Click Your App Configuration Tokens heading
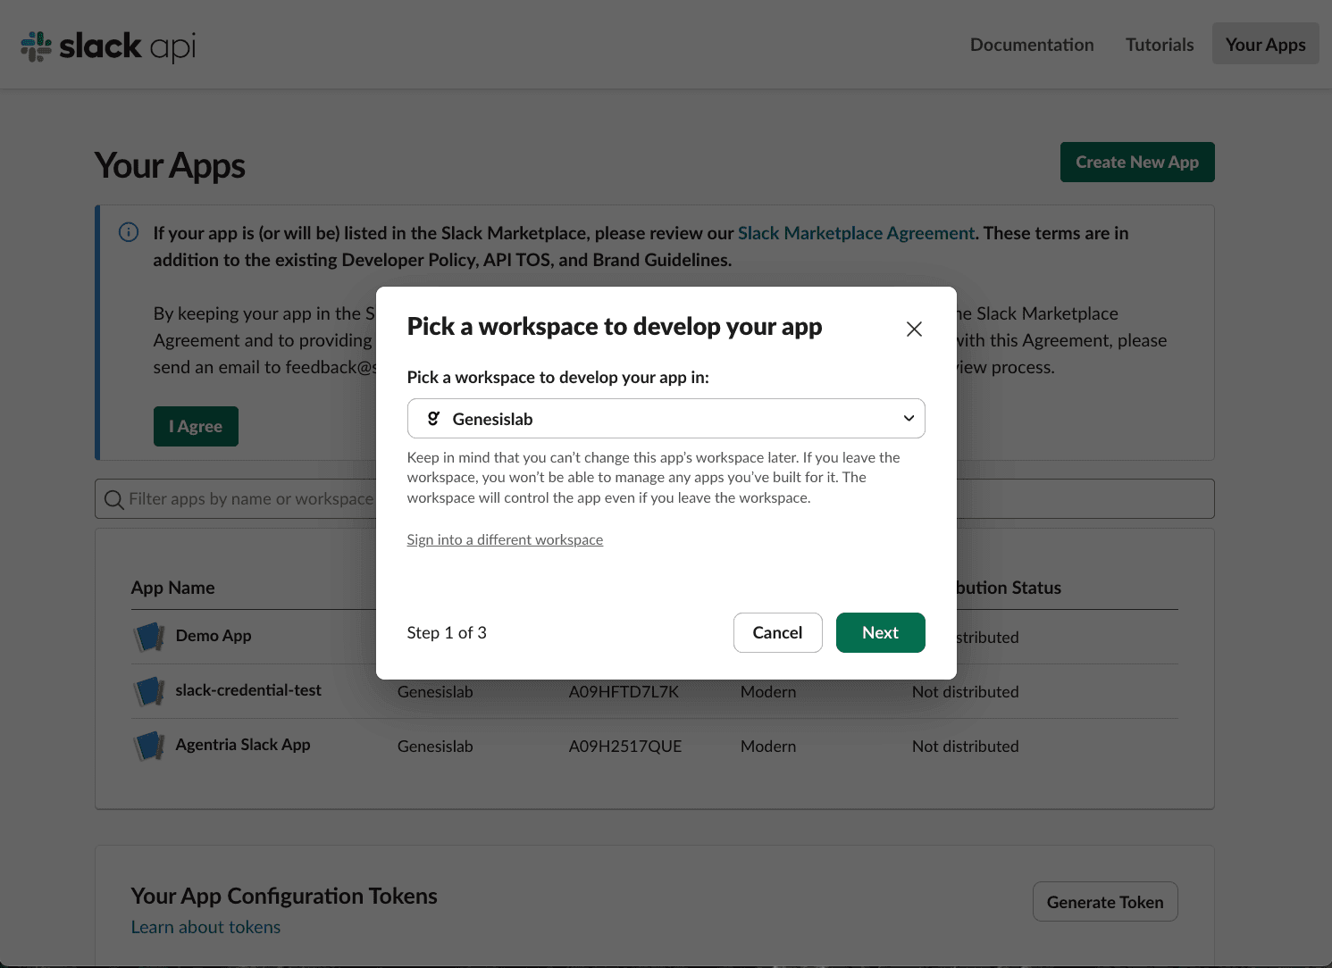Screen dimensions: 1332x968 point(284,896)
